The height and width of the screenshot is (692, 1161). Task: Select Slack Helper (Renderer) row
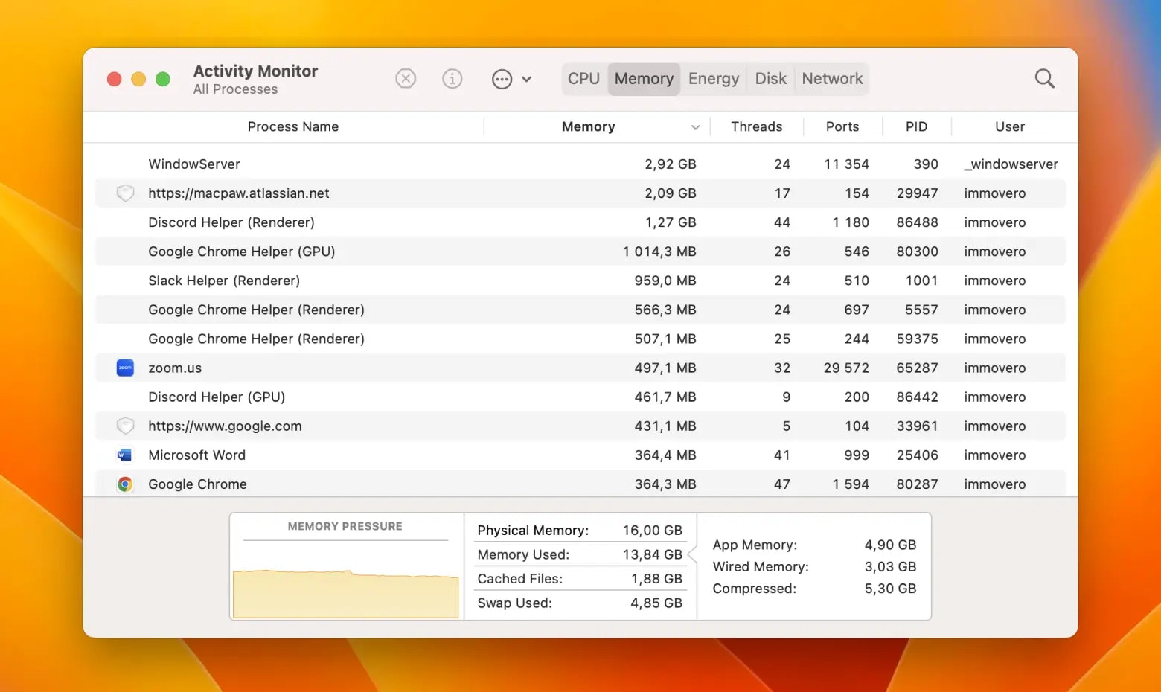(x=580, y=281)
